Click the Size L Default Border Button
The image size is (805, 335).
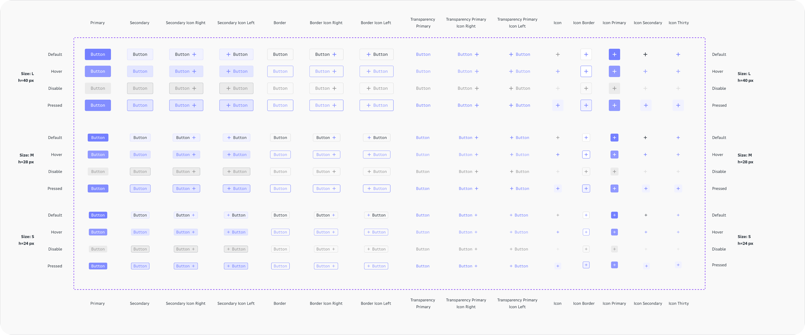coord(280,54)
